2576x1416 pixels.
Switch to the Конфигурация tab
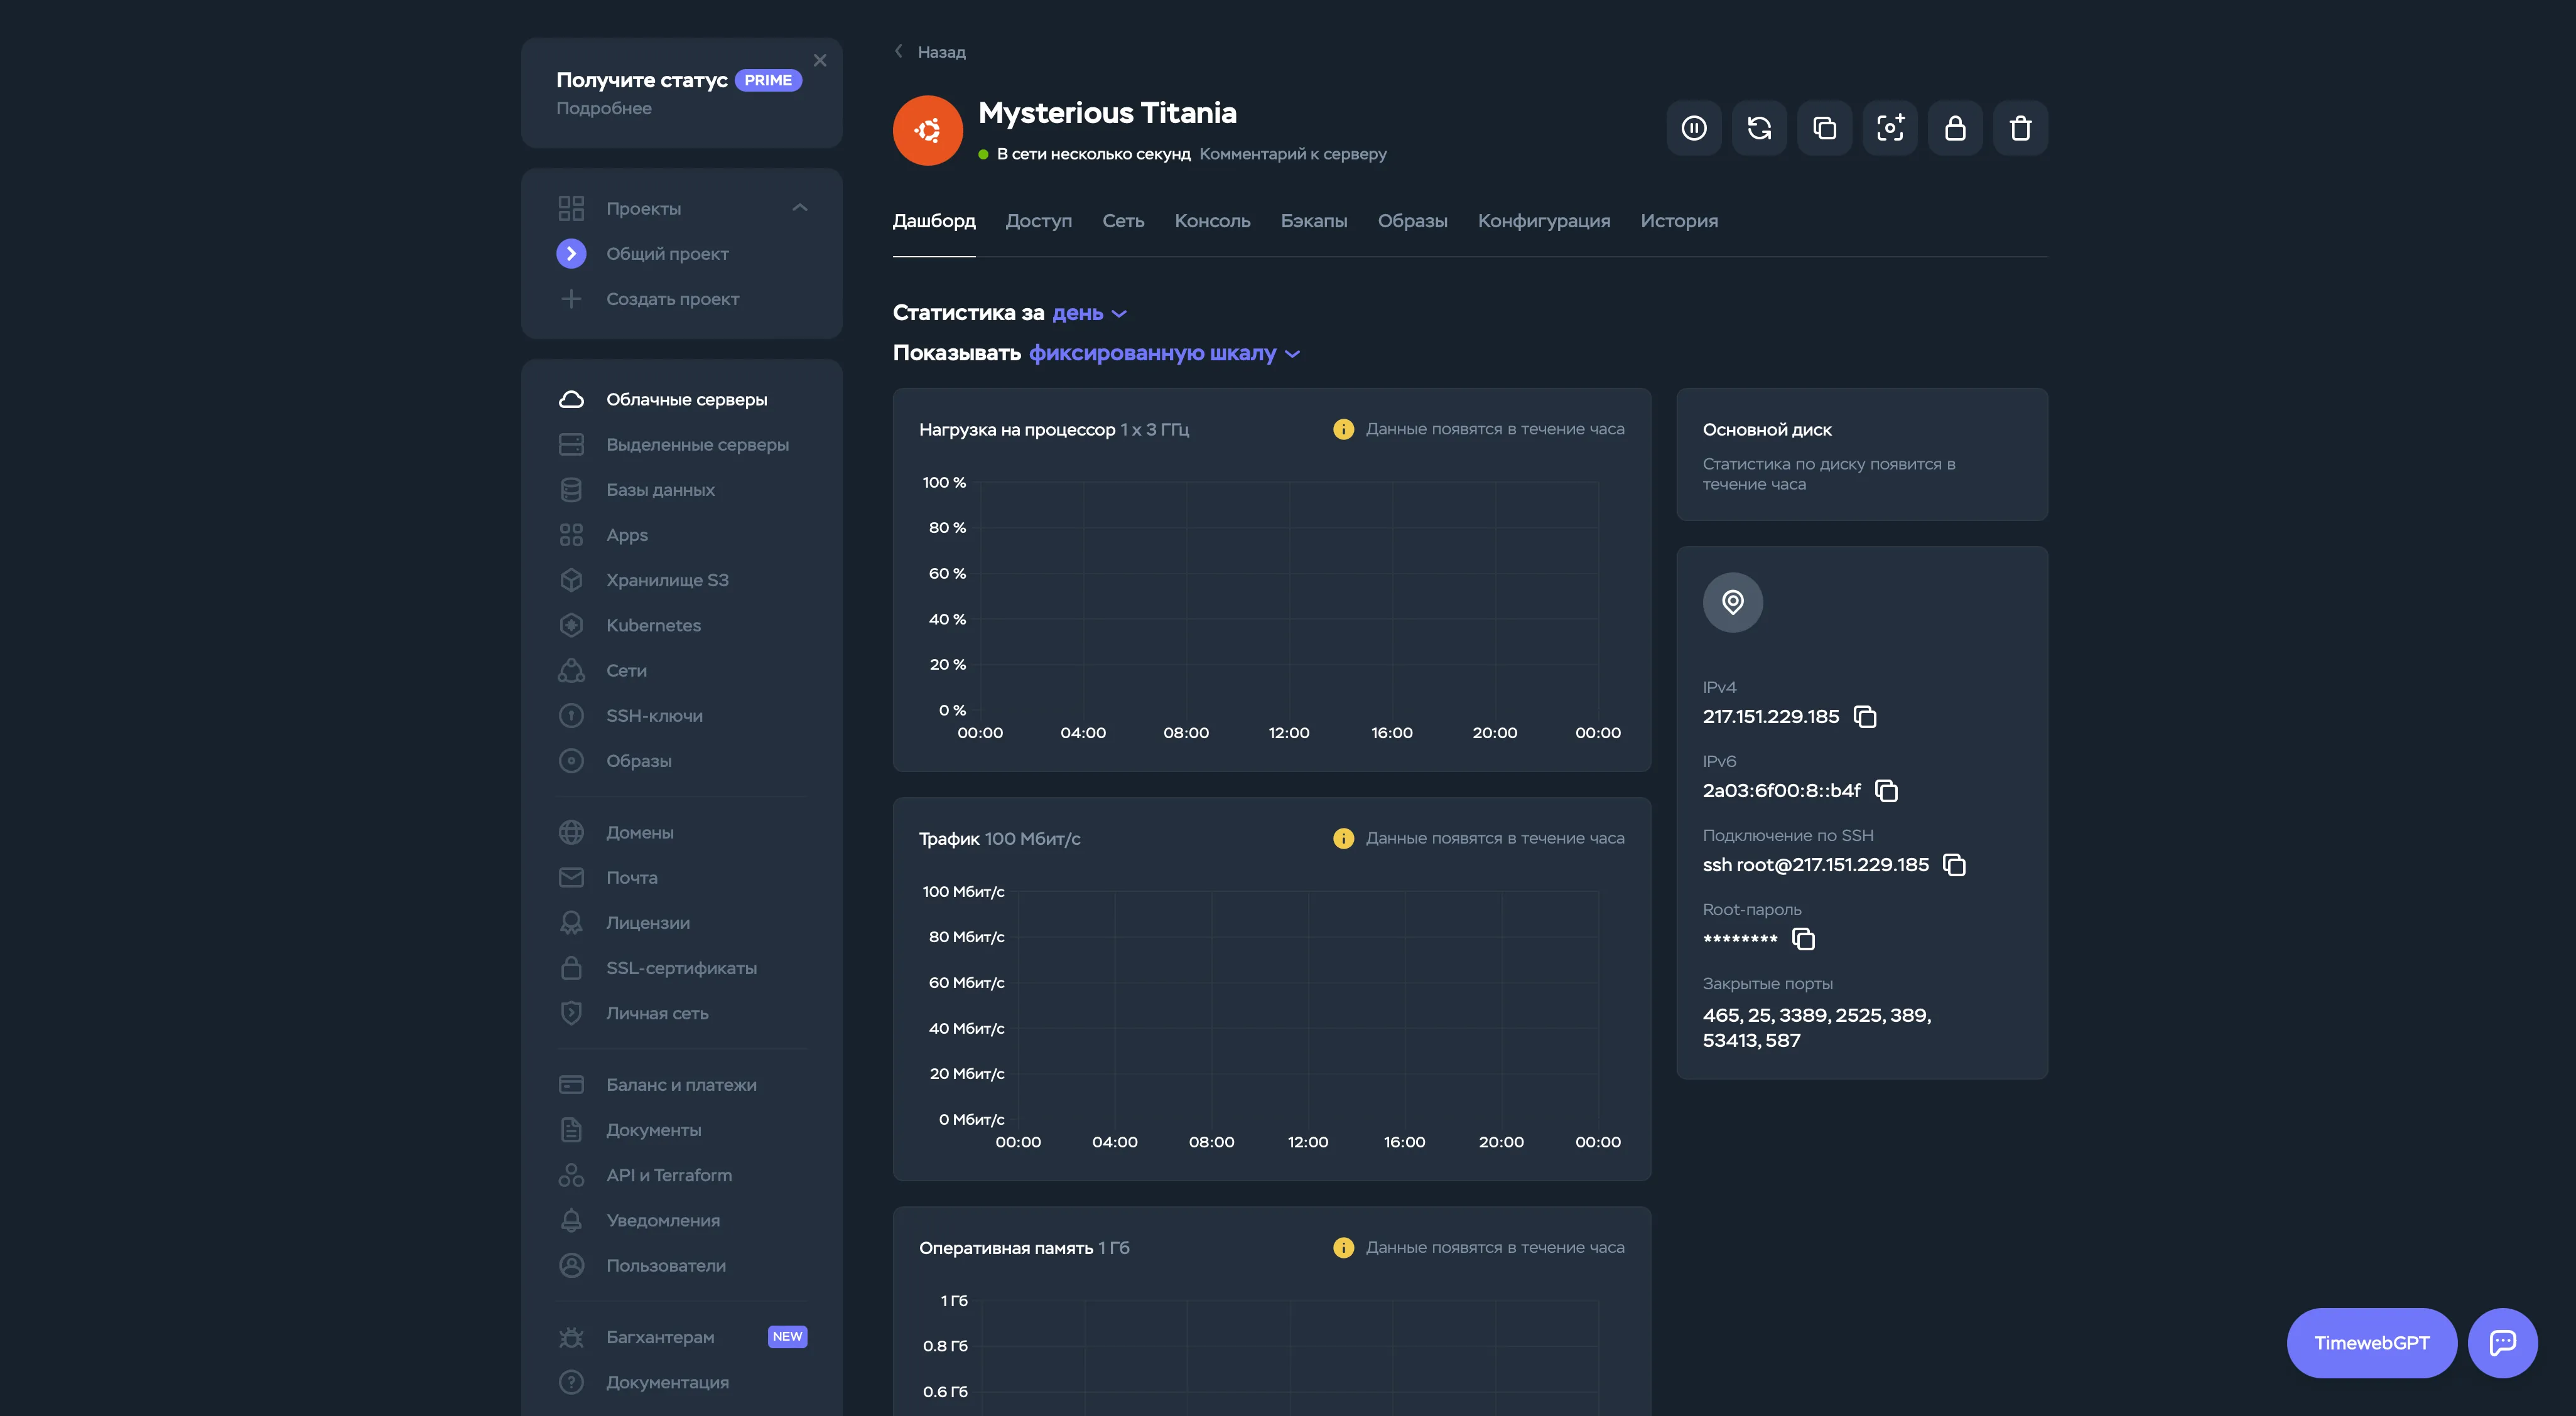point(1543,221)
